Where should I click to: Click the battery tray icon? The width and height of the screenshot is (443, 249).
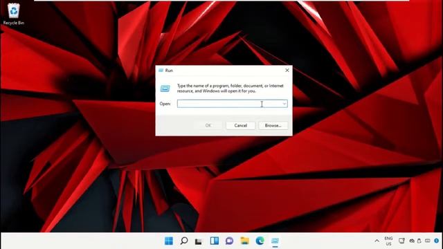419,241
